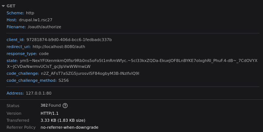The image size is (263, 132).
Task: Open the 302 Found status help icon
Action: 65,106
